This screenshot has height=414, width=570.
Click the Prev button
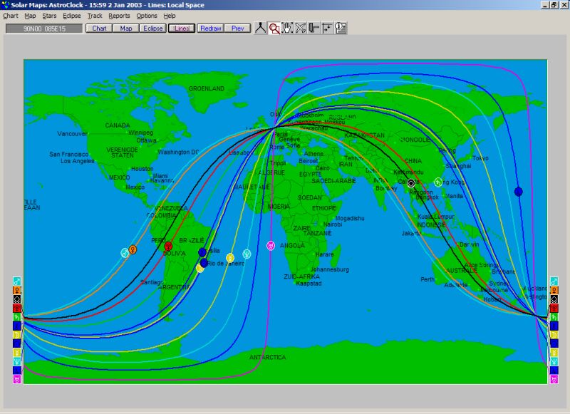237,29
